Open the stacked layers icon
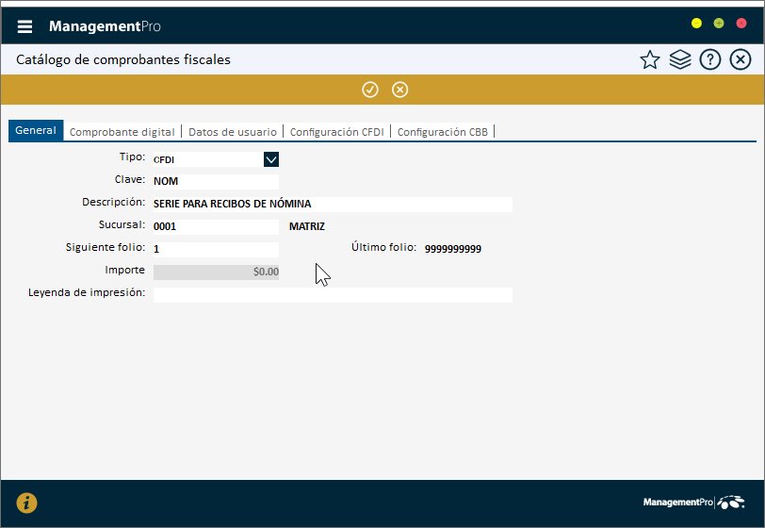The height and width of the screenshot is (528, 765). coord(680,59)
